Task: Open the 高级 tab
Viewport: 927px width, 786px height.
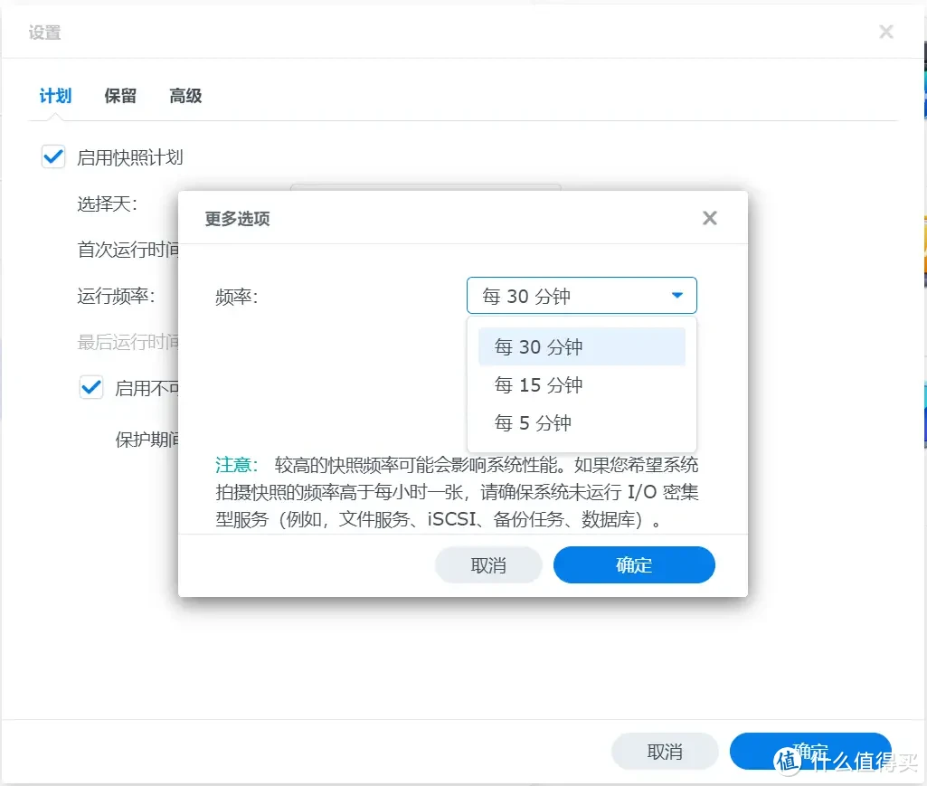Action: [x=184, y=97]
